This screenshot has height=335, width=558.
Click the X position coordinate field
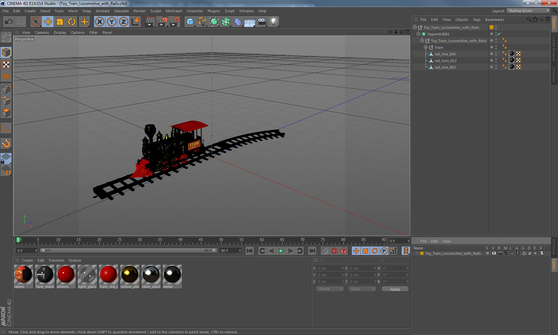330,268
